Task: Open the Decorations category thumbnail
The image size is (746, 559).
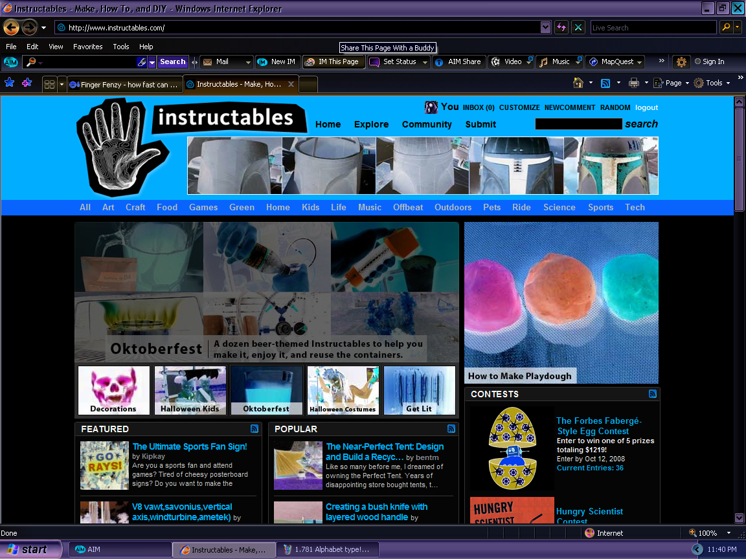Action: click(x=114, y=390)
